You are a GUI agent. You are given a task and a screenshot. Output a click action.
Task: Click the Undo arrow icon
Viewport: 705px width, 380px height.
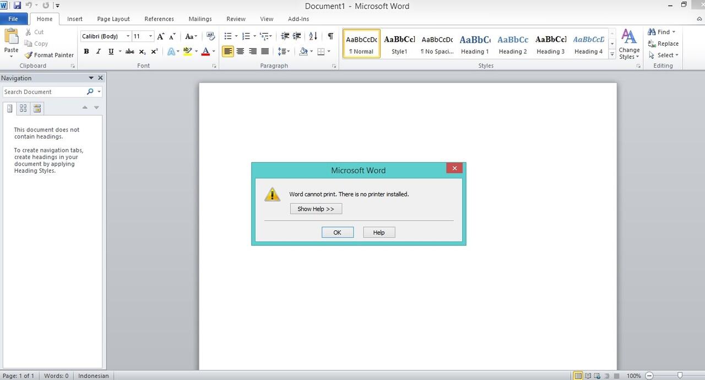point(29,5)
